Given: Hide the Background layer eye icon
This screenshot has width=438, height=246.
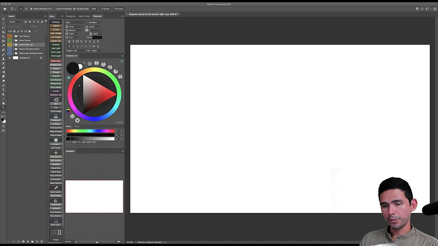Looking at the screenshot, I should (9, 58).
